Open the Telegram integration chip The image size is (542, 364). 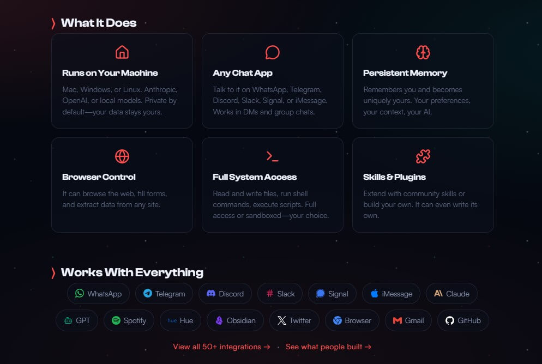click(164, 294)
